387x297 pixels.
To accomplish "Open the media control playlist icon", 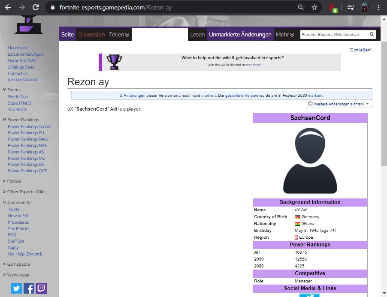I will coord(351,7).
